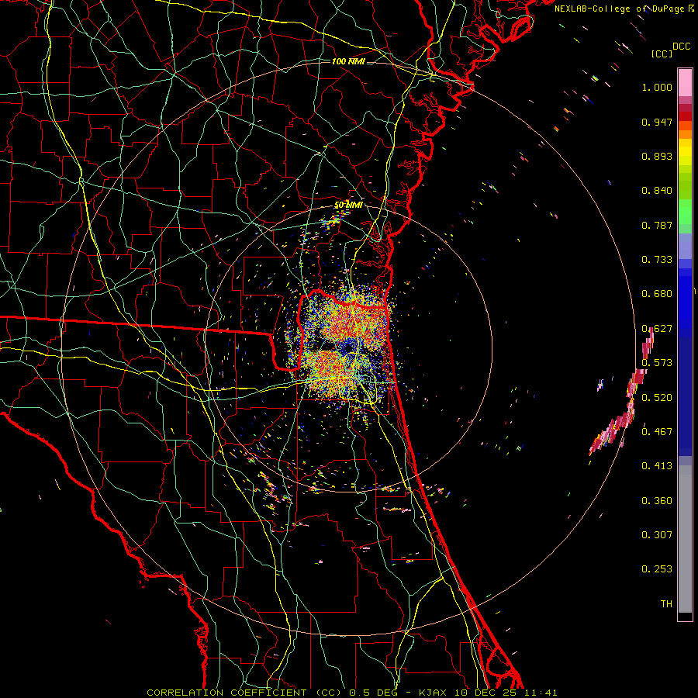The height and width of the screenshot is (698, 698).
Task: Click the 0.413 scale value
Action: (657, 465)
